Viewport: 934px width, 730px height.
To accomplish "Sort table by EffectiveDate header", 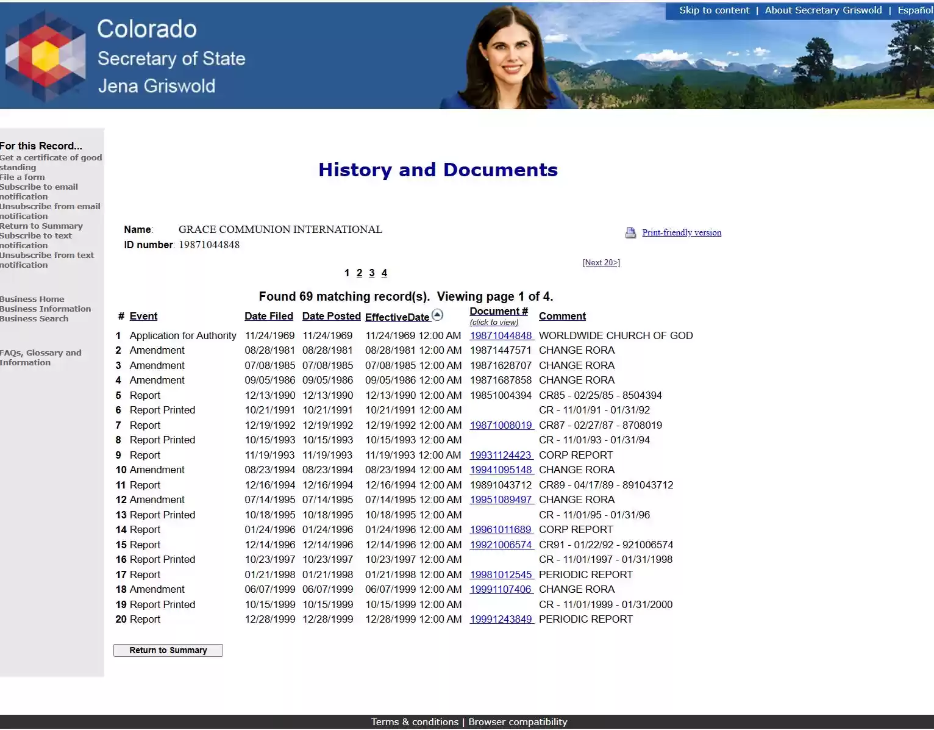I will (x=397, y=317).
